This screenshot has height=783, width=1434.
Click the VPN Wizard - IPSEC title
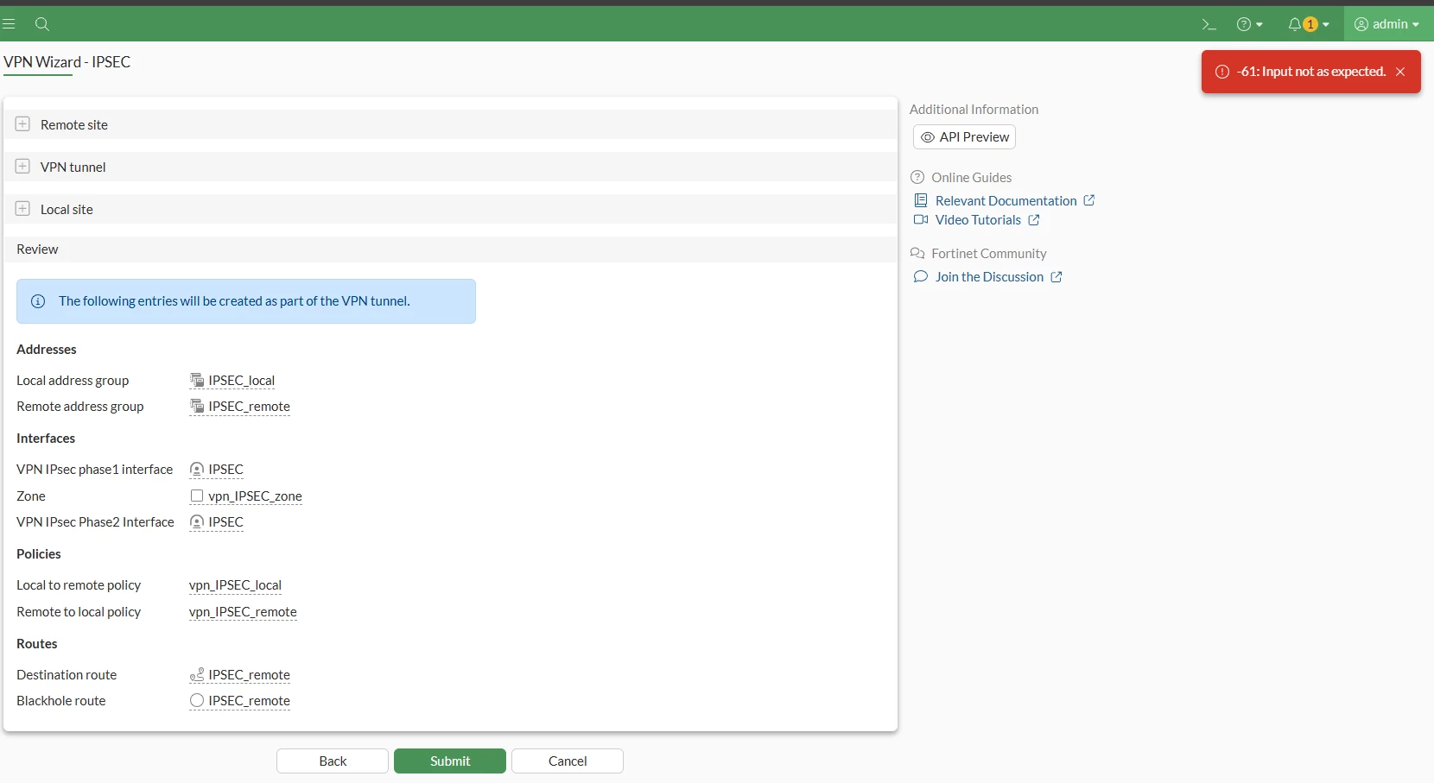coord(67,62)
